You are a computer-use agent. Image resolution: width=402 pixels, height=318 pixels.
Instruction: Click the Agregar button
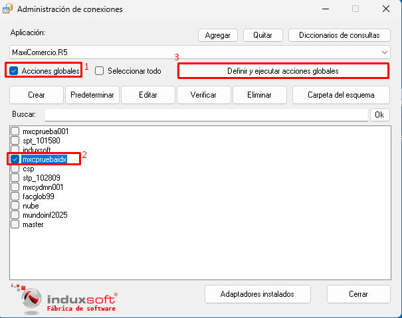coord(218,35)
